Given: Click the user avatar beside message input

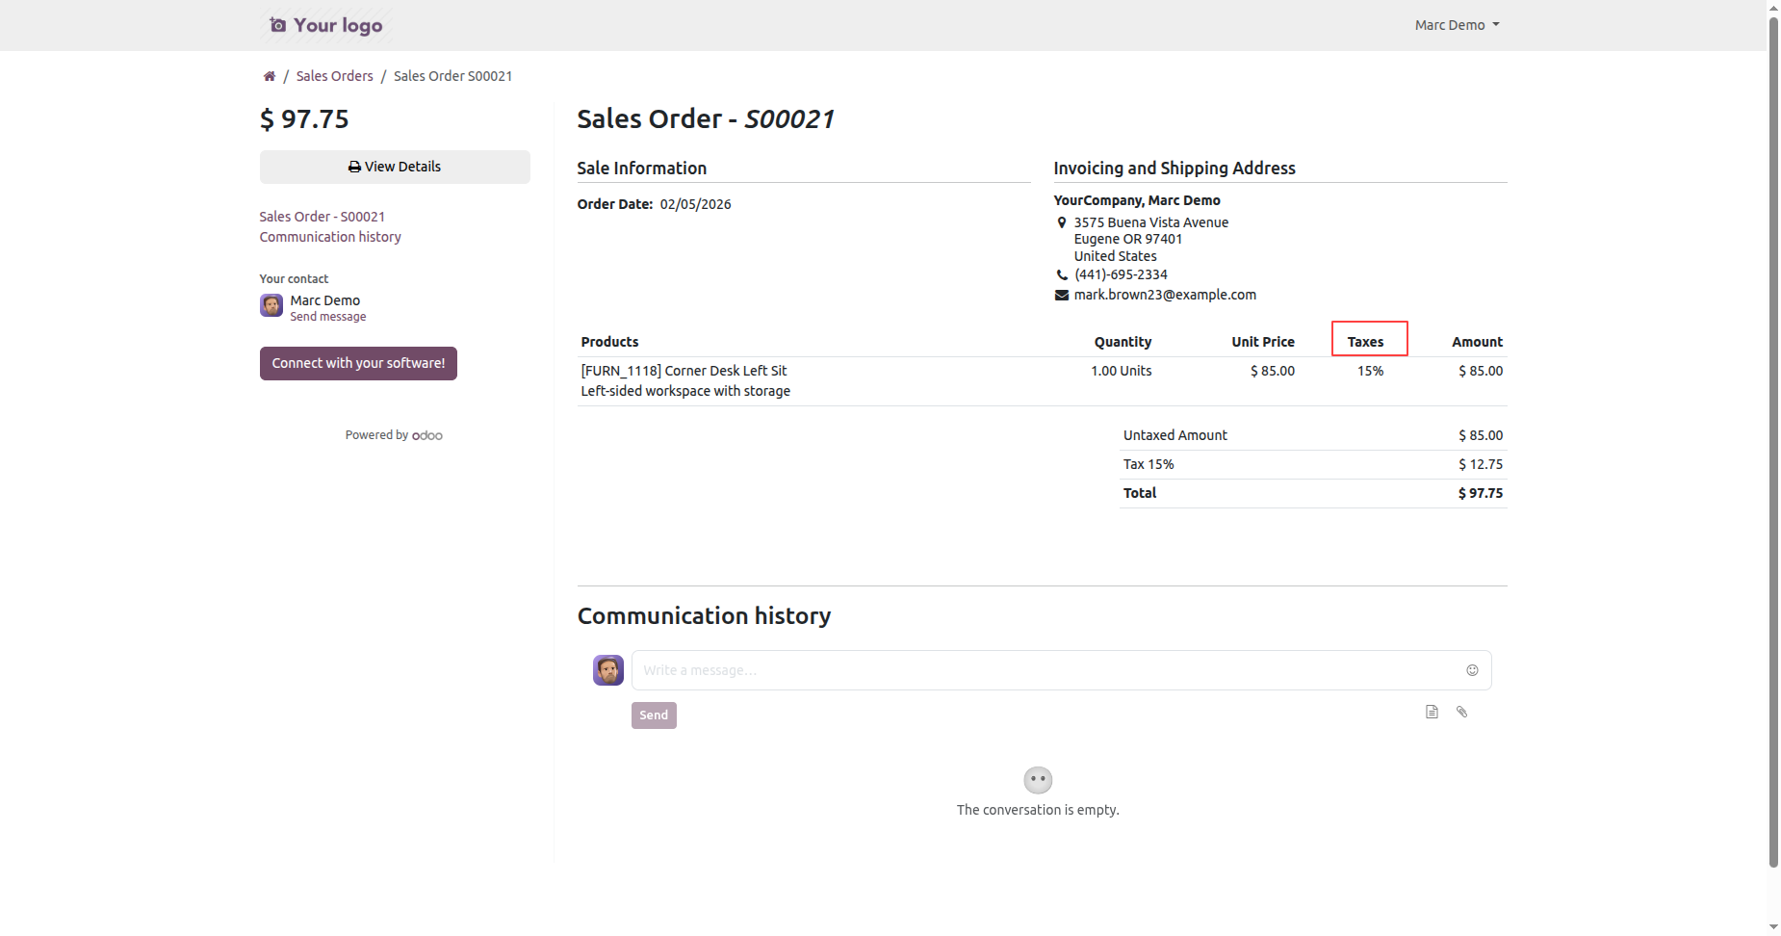Looking at the screenshot, I should tap(608, 670).
